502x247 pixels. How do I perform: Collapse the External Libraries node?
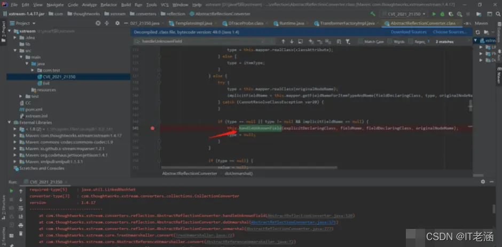coord(9,122)
